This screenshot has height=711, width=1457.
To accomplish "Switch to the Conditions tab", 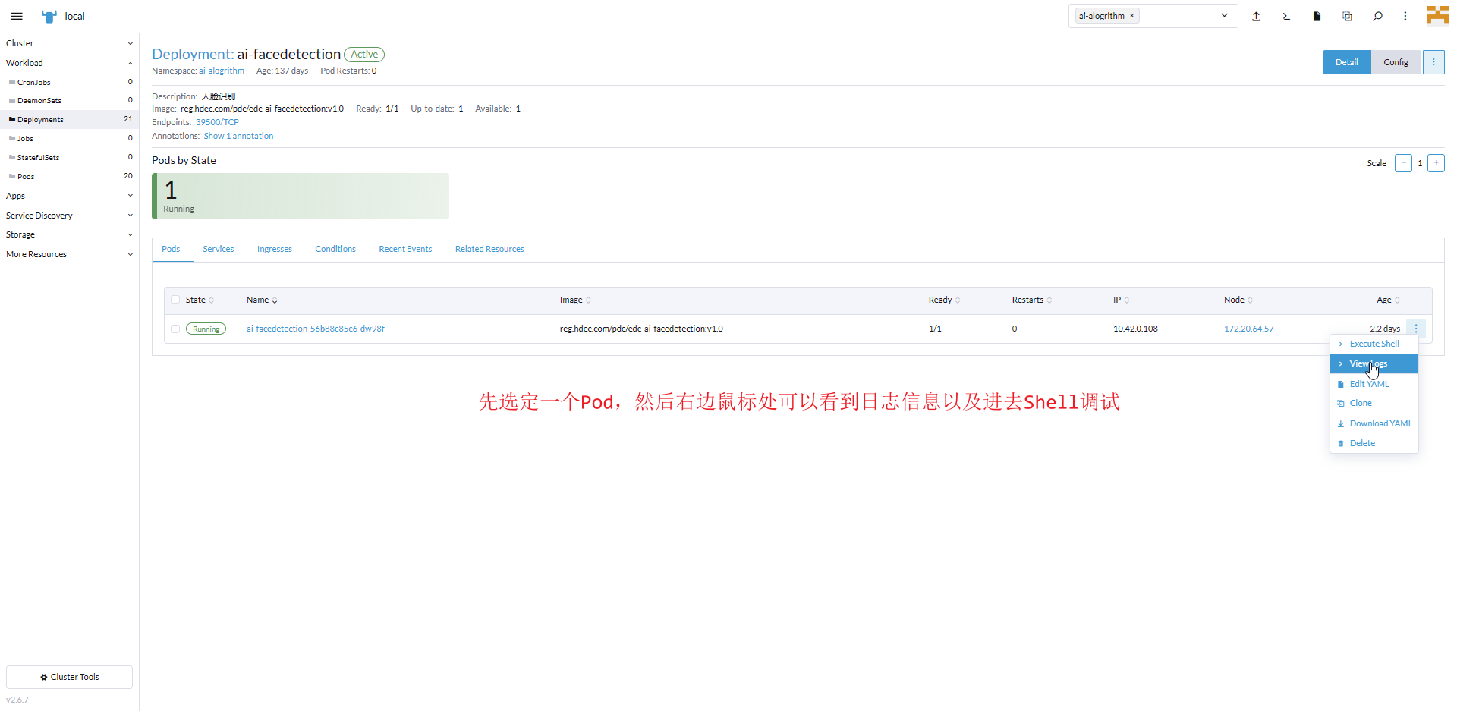I will click(335, 249).
